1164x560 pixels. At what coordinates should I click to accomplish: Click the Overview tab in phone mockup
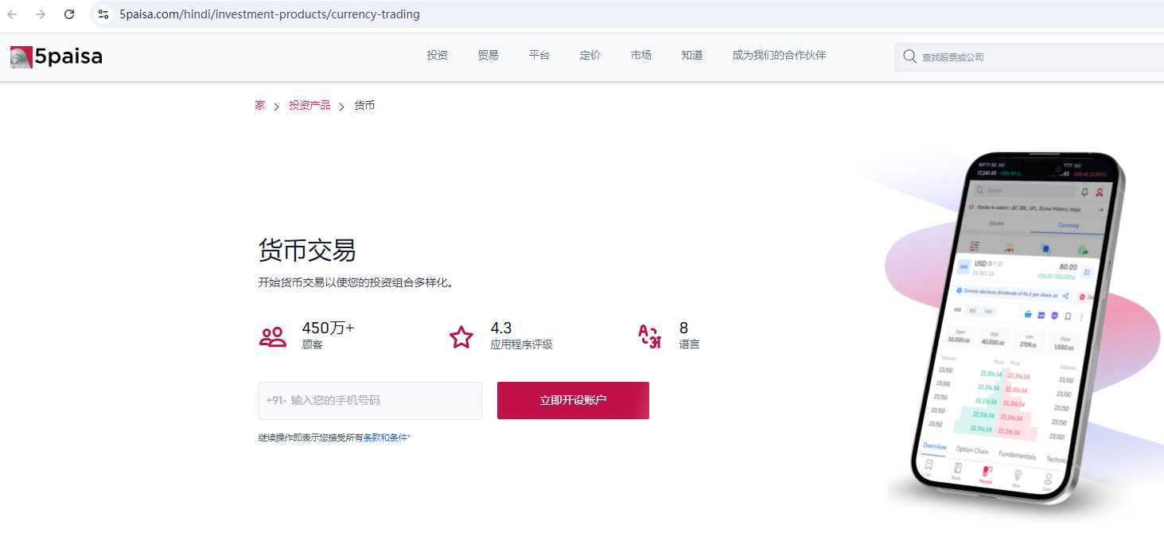934,446
